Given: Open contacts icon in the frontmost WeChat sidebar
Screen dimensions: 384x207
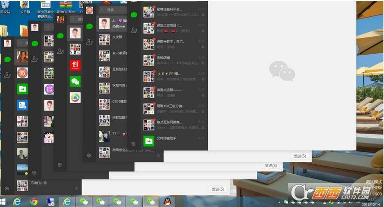Looking at the screenshot, I should click(x=134, y=30).
